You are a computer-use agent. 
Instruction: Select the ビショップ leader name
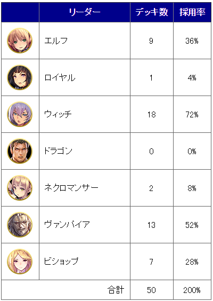coord(61,262)
